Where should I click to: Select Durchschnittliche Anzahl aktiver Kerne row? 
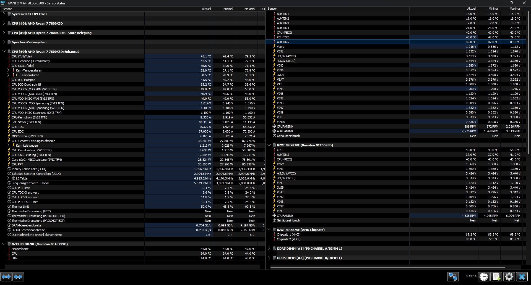(x=133, y=235)
